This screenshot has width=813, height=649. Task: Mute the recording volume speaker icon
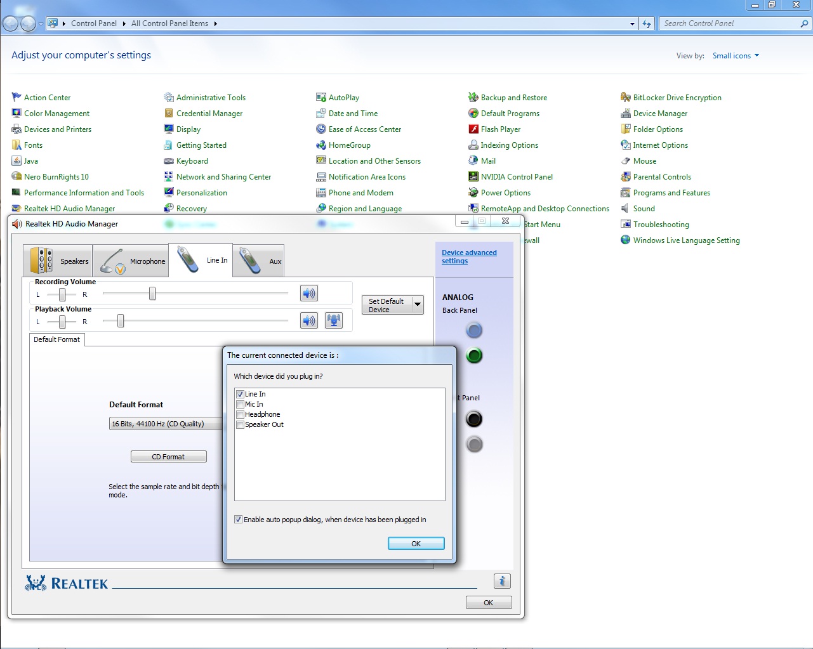coord(309,293)
